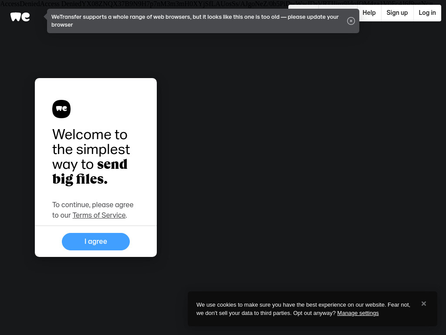Click the WeTransfer logo in the header
This screenshot has width=446, height=335.
point(20,17)
